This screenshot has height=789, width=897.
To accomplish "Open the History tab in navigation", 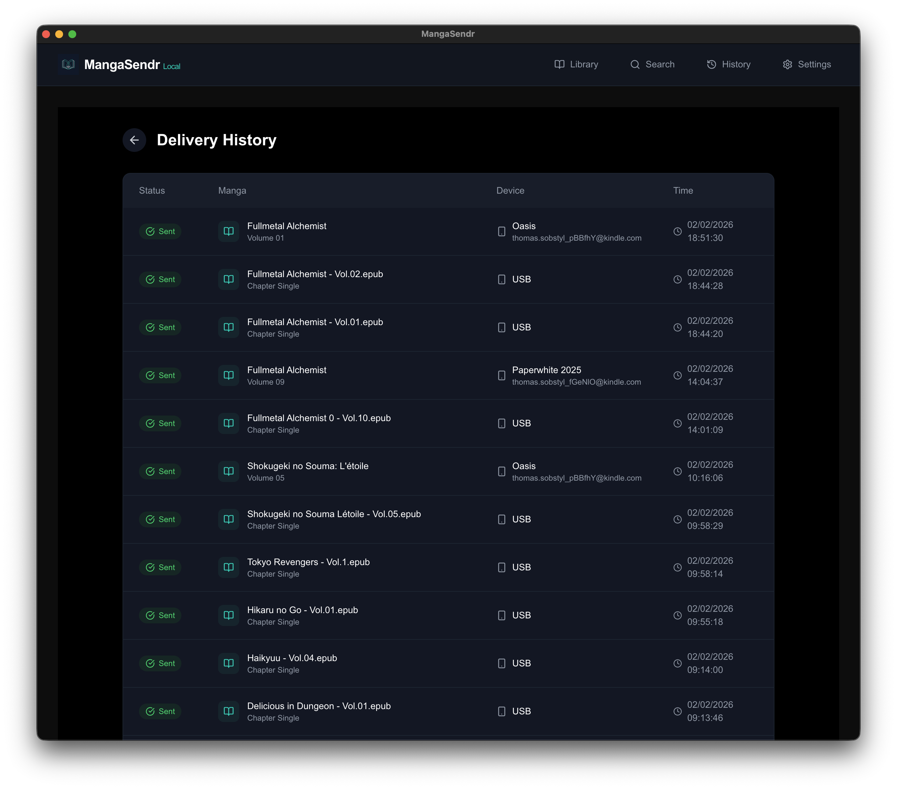I will [728, 64].
